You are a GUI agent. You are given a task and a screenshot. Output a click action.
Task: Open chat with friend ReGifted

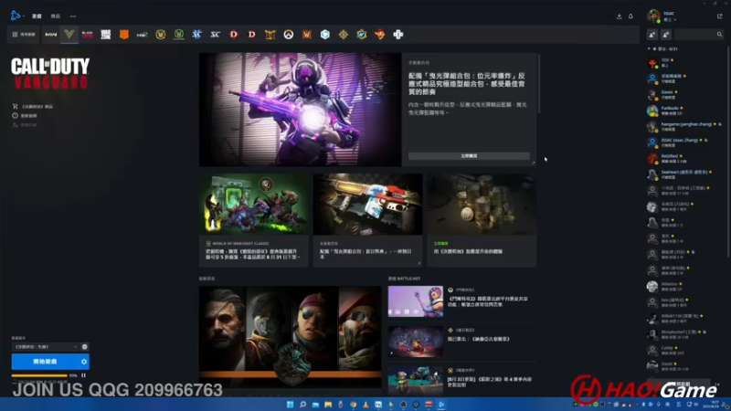[x=683, y=158]
